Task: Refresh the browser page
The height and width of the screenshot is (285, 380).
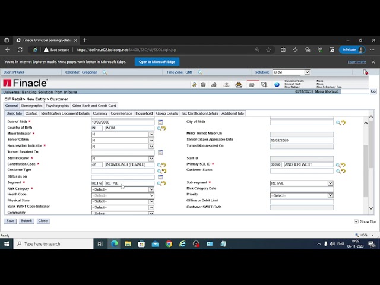Action: [x=20, y=50]
